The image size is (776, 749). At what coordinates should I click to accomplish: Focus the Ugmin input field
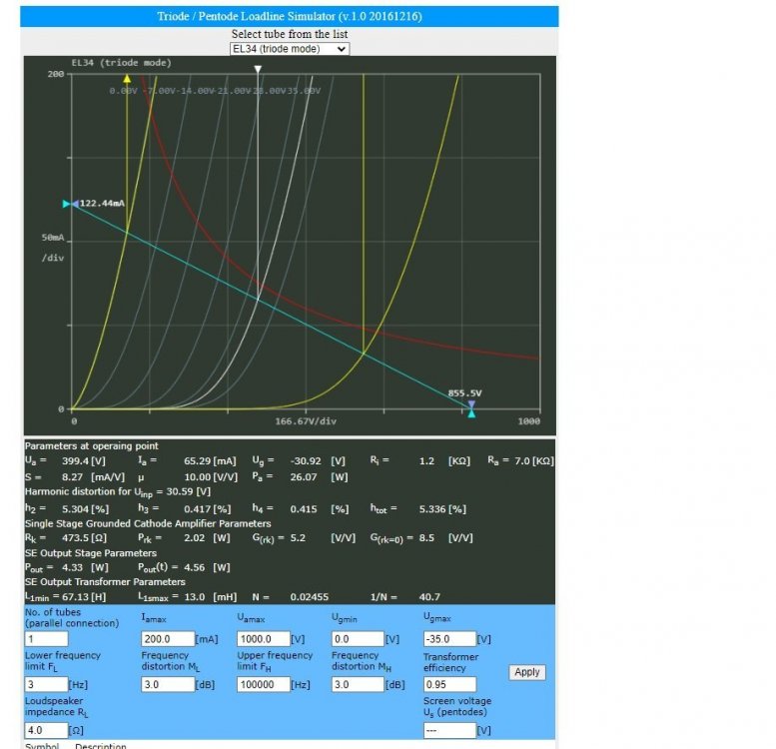(x=357, y=639)
